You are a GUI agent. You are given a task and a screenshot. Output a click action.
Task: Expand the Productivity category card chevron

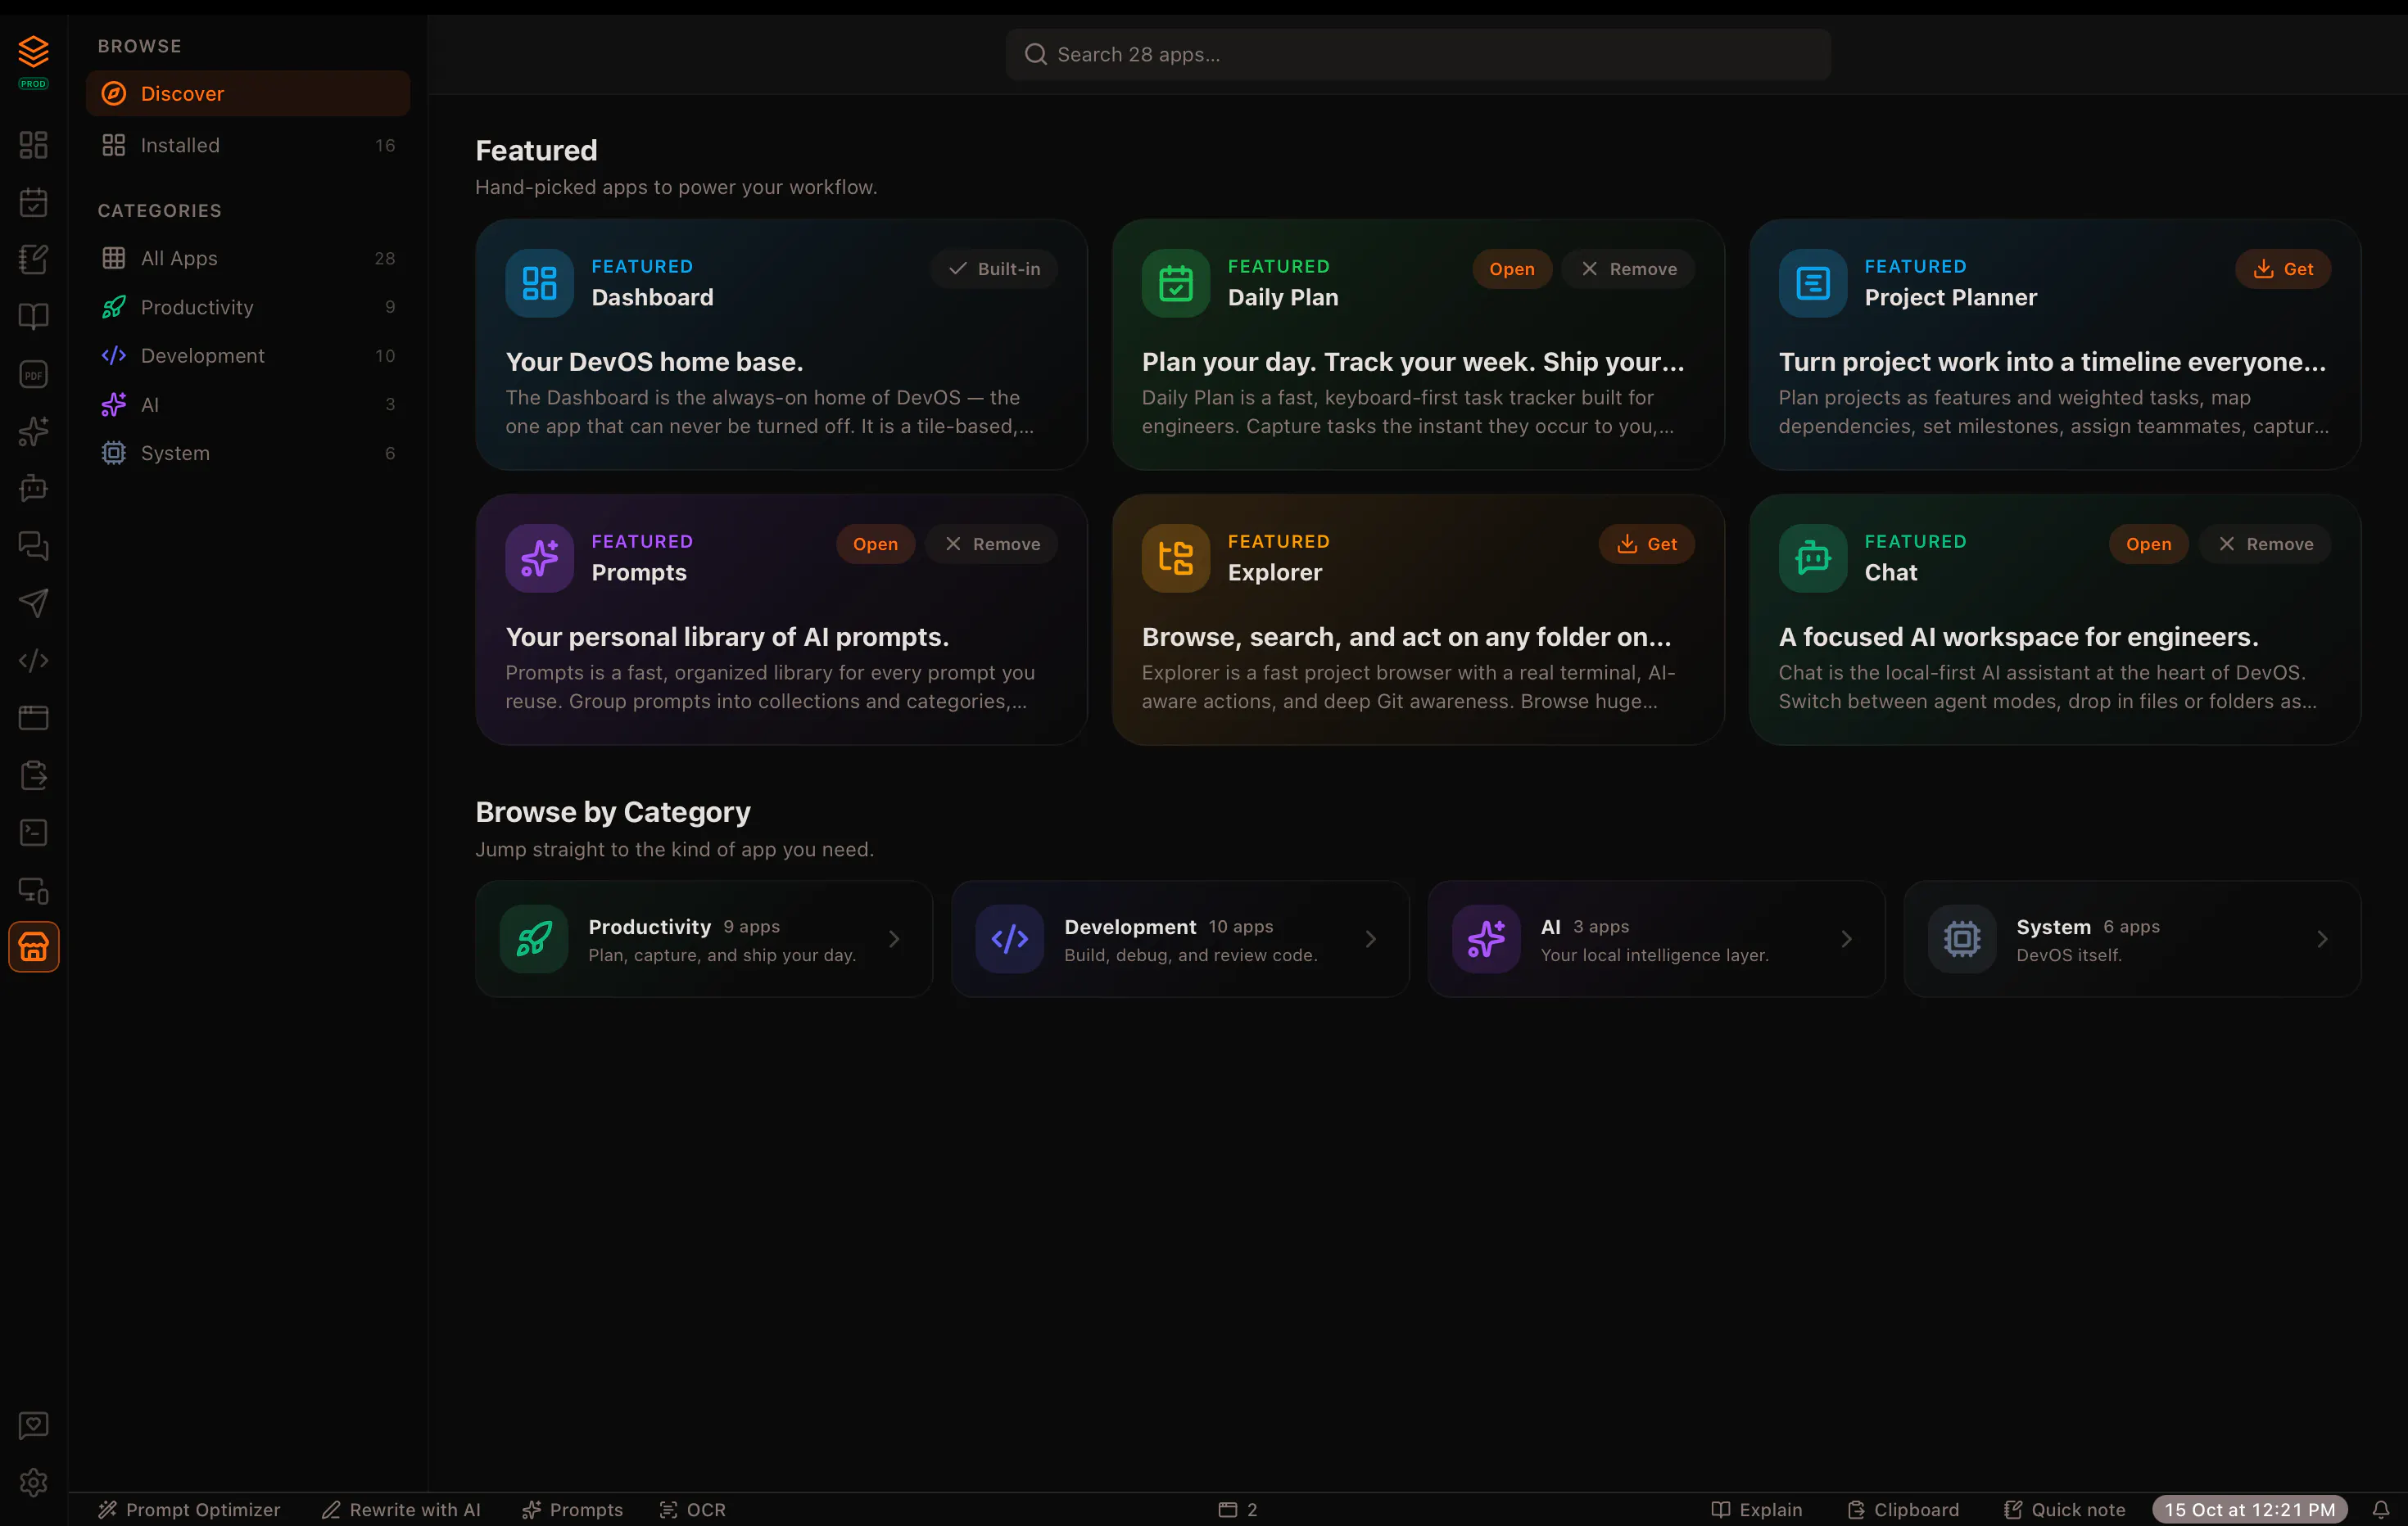[894, 938]
